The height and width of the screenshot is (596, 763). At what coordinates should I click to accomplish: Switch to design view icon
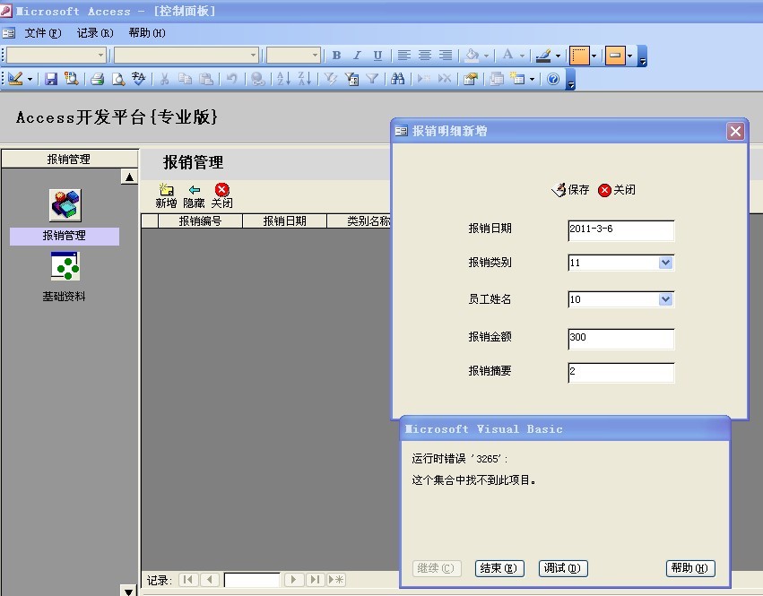(x=15, y=79)
